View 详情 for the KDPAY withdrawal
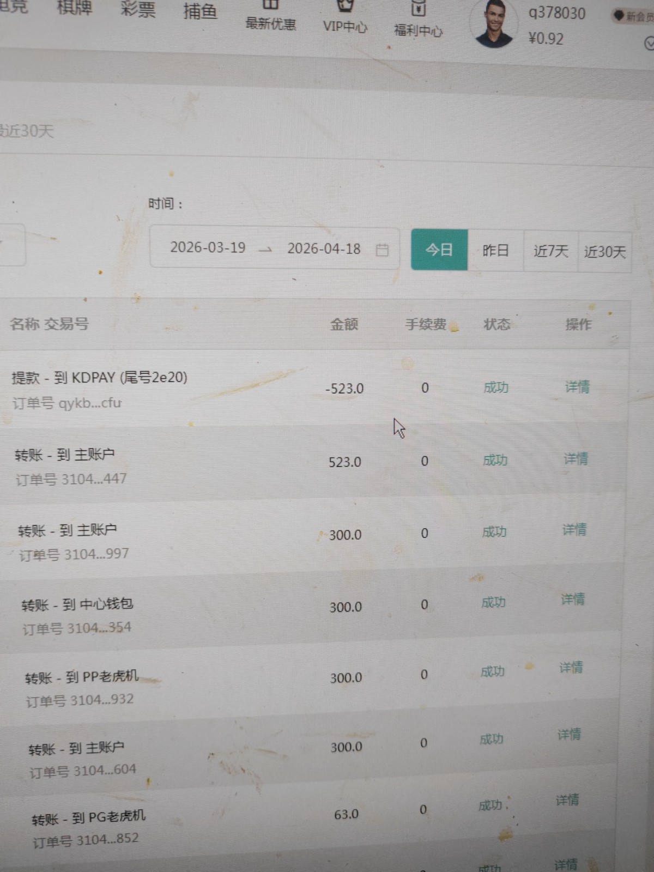 tap(577, 387)
